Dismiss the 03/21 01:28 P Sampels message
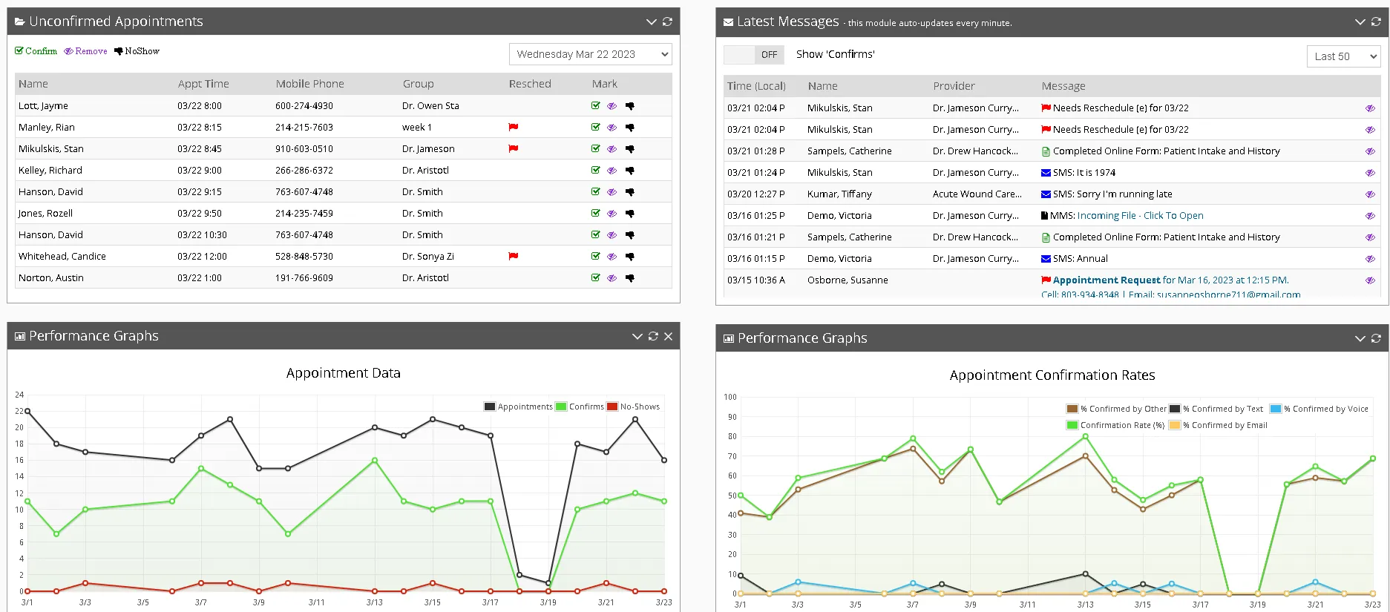 point(1370,151)
